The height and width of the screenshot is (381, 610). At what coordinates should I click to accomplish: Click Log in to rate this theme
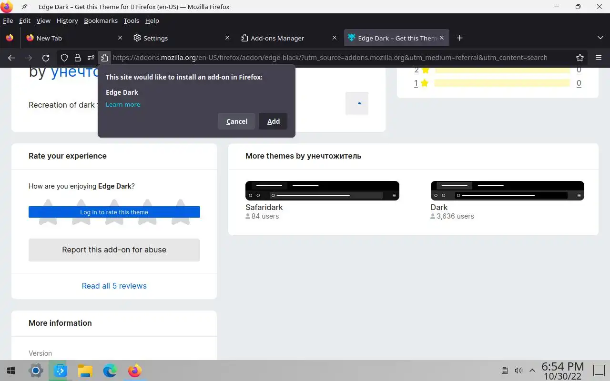114,212
